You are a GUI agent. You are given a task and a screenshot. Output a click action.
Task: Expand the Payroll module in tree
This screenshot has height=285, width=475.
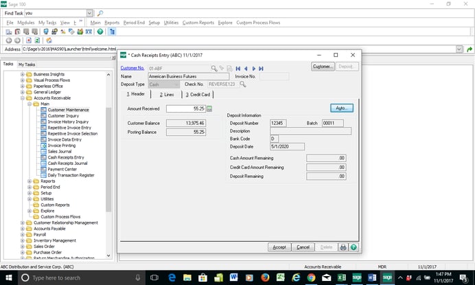click(23, 234)
